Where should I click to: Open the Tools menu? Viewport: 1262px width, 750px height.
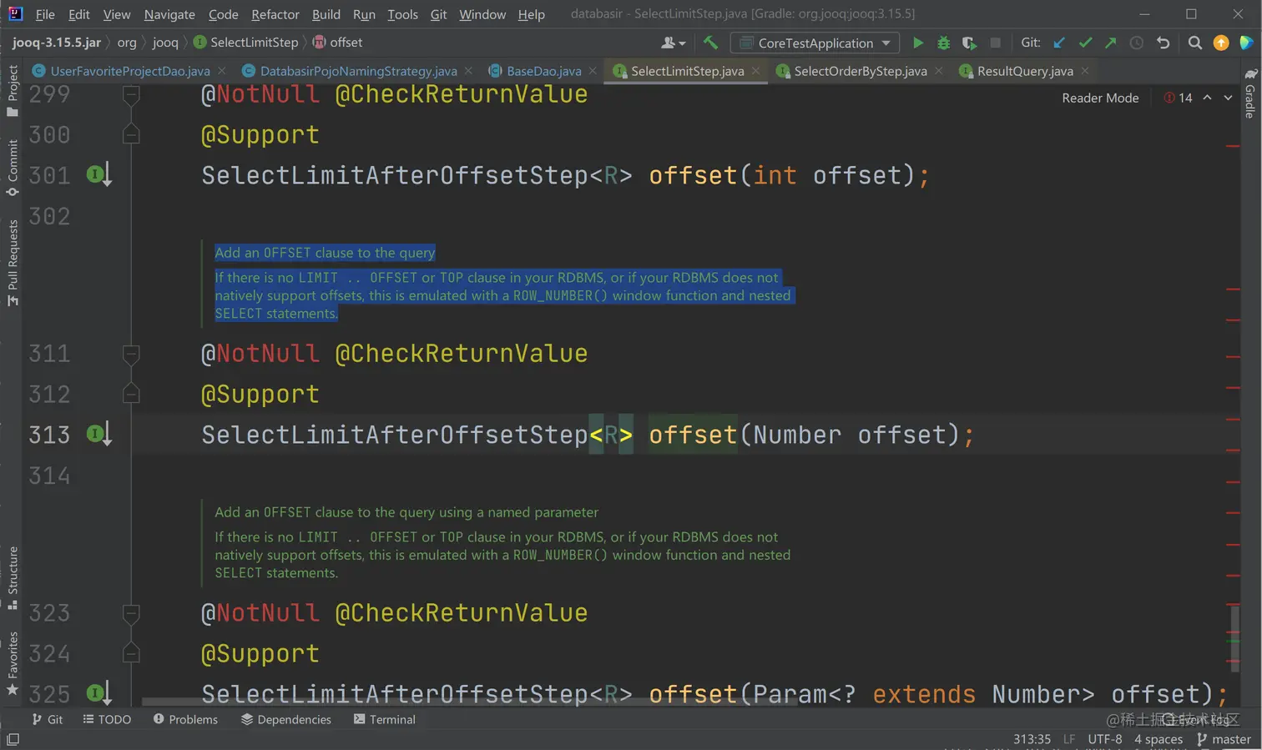tap(402, 14)
